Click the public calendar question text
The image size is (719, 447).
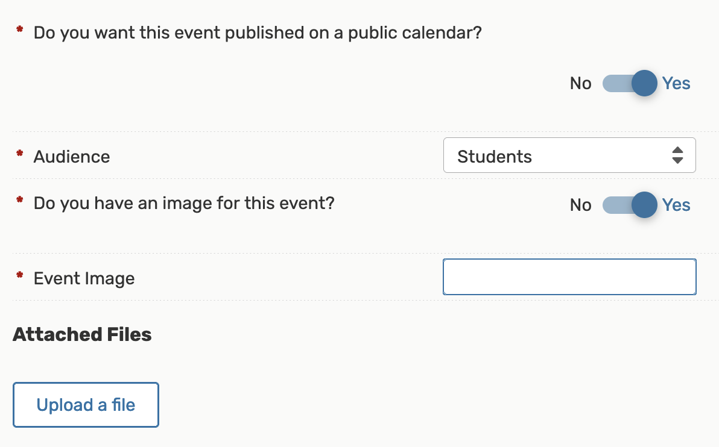[x=258, y=33]
